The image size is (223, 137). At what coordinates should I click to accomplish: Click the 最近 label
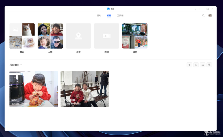pyautogui.click(x=22, y=52)
